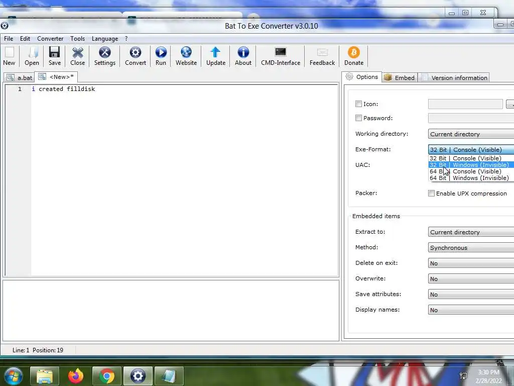Viewport: 514px width, 386px height.
Task: Run the script with Run icon
Action: pyautogui.click(x=161, y=56)
